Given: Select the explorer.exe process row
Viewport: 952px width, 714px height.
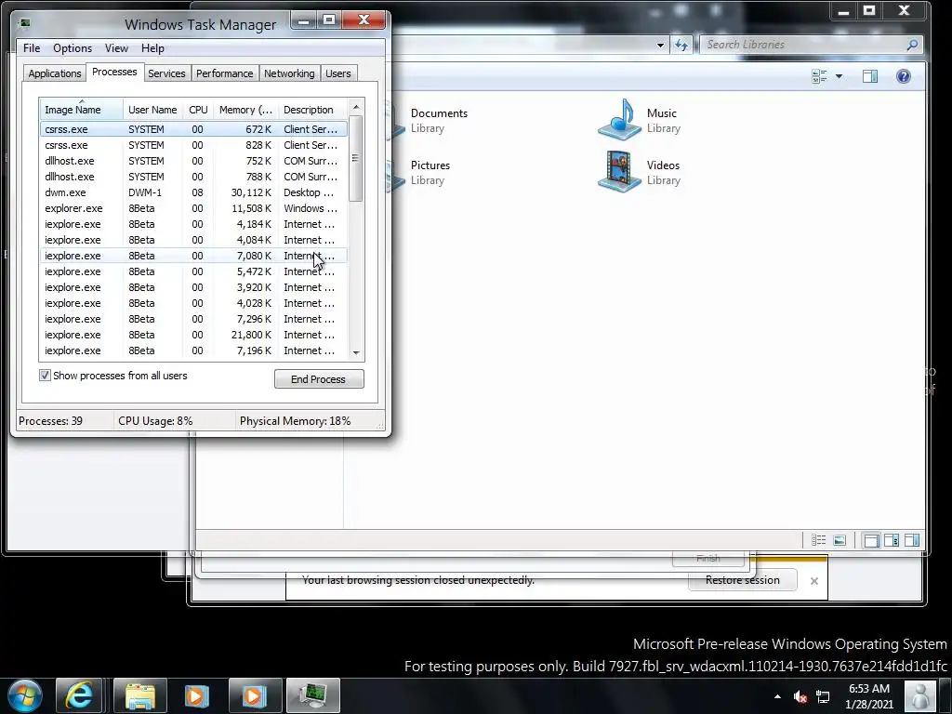Looking at the screenshot, I should (x=193, y=208).
